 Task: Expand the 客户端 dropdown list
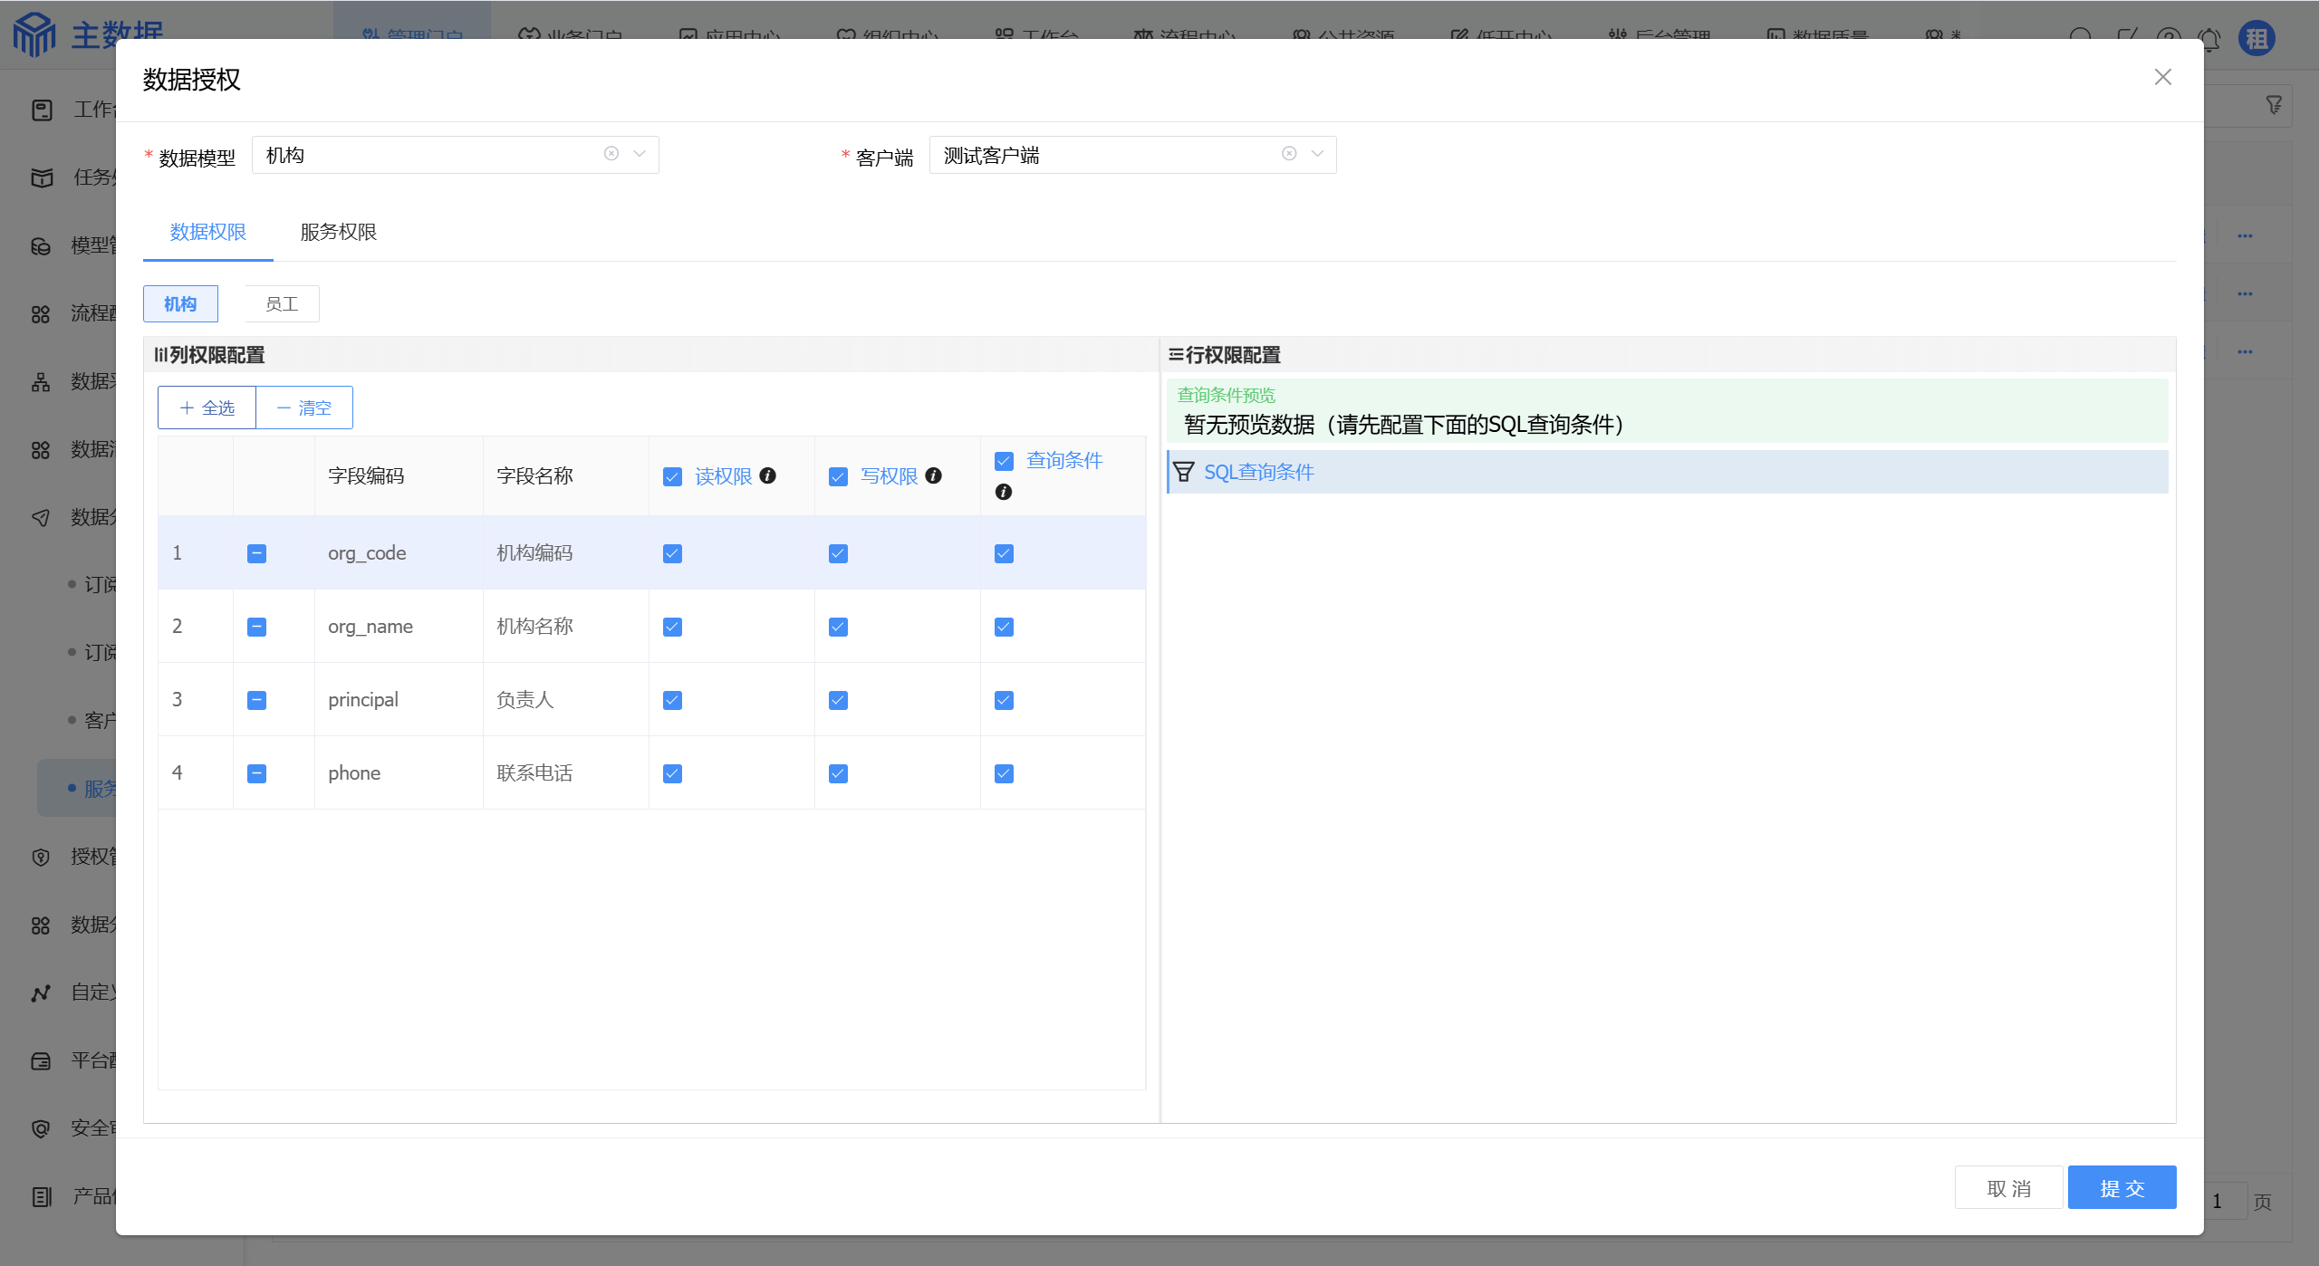pos(1317,154)
